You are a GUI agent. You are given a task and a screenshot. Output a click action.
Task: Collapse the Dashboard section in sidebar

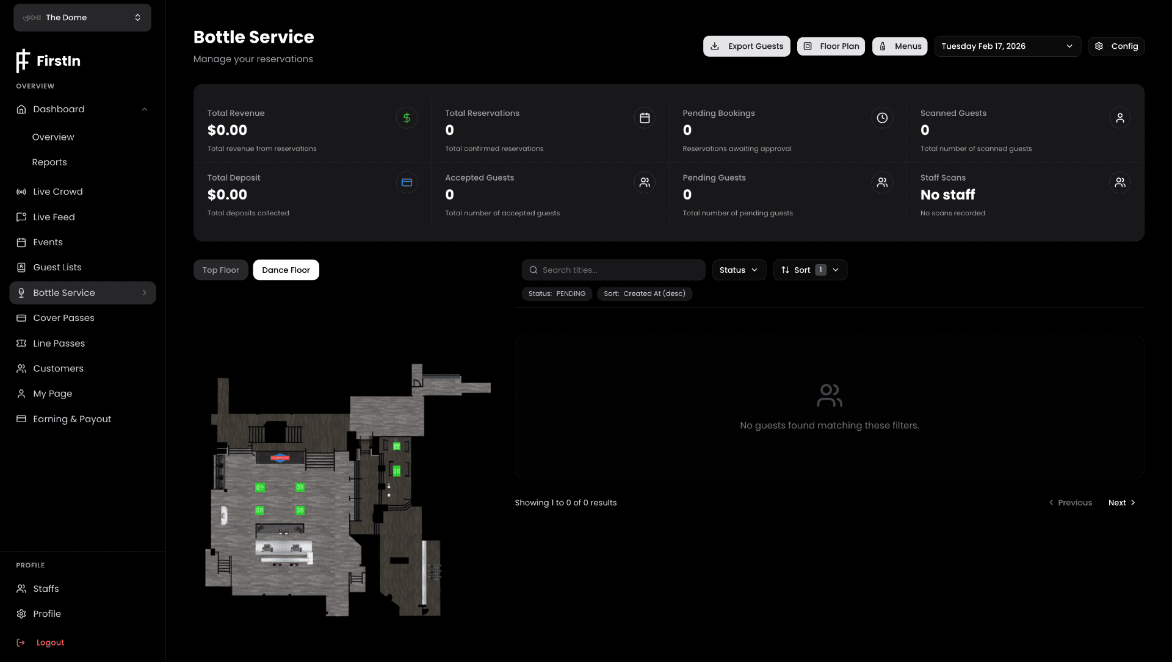(x=145, y=109)
